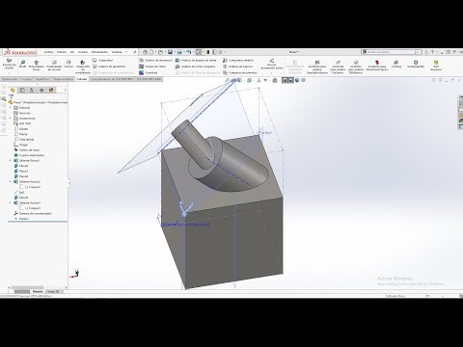Expand feature manager panel with right arrow

(66, 90)
